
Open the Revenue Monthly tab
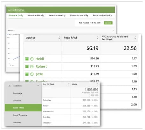coord(79,16)
